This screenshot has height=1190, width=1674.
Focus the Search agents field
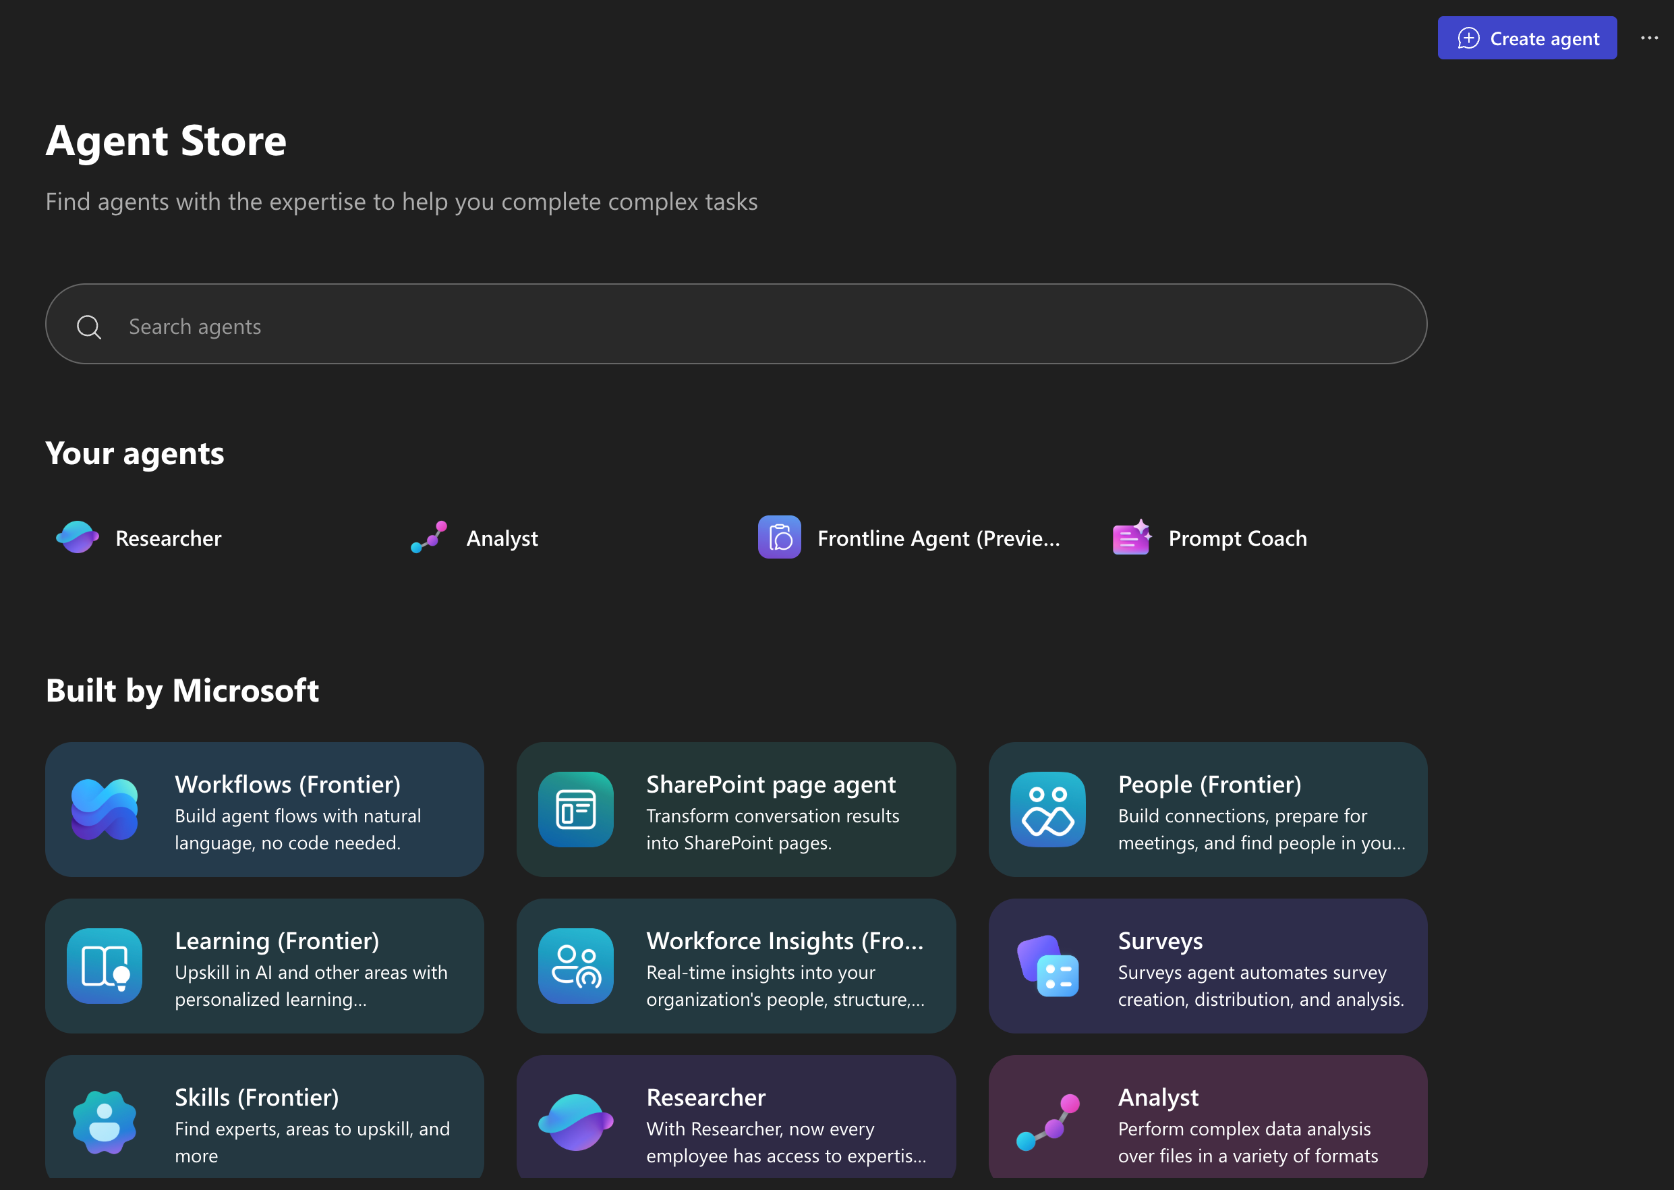732,327
